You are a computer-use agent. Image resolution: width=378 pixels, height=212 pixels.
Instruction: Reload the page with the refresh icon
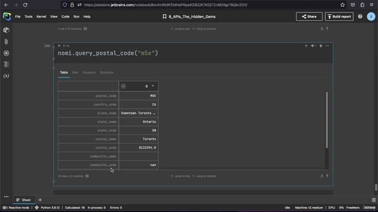25,5
